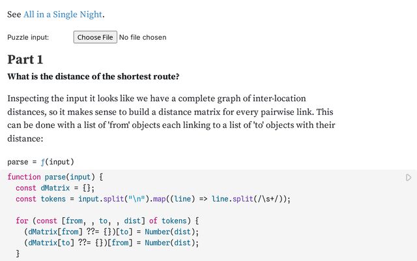Click the No file chosen label

pyautogui.click(x=143, y=37)
